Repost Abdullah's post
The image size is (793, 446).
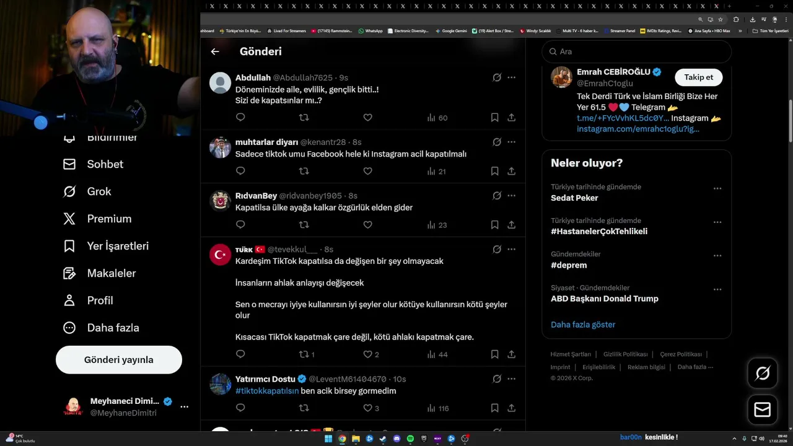pos(304,117)
